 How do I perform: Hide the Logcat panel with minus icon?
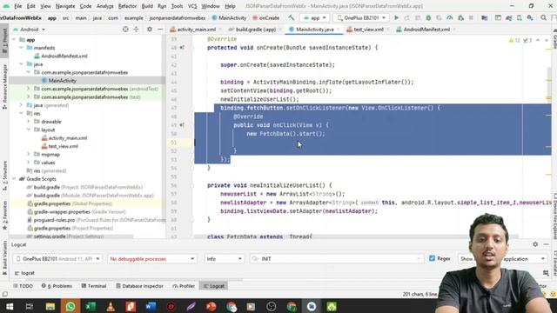(547, 244)
